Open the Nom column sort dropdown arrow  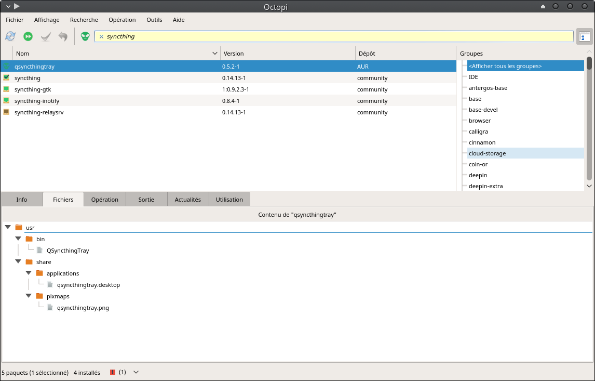point(215,53)
